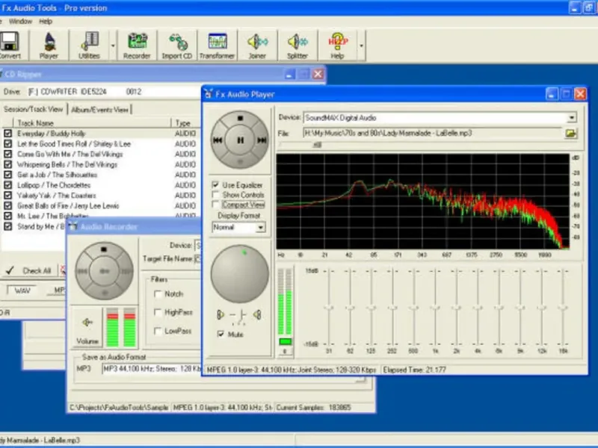Open the Transformer tool
Screen dimensions: 598x448
click(217, 46)
